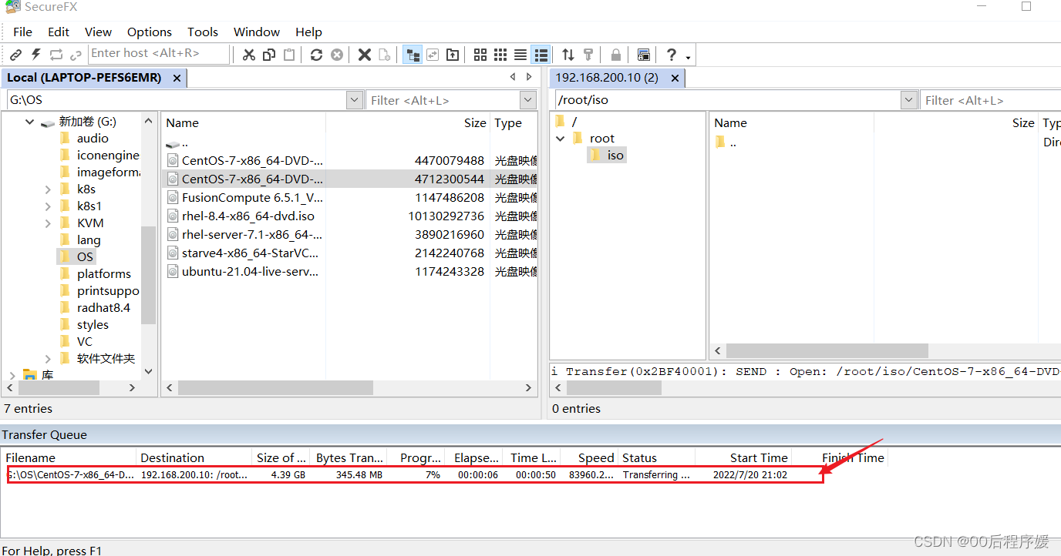Click the local tree vertical scrollbar
This screenshot has width=1061, height=556.
coord(149,275)
